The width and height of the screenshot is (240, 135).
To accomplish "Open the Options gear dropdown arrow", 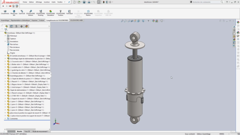I will [112, 2].
